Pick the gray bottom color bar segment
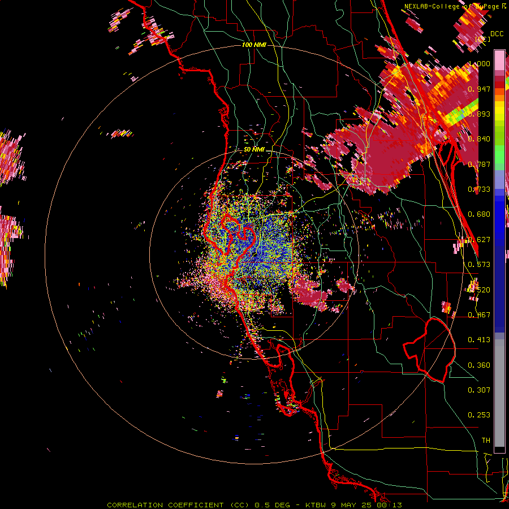The width and height of the screenshot is (509, 509). [499, 393]
